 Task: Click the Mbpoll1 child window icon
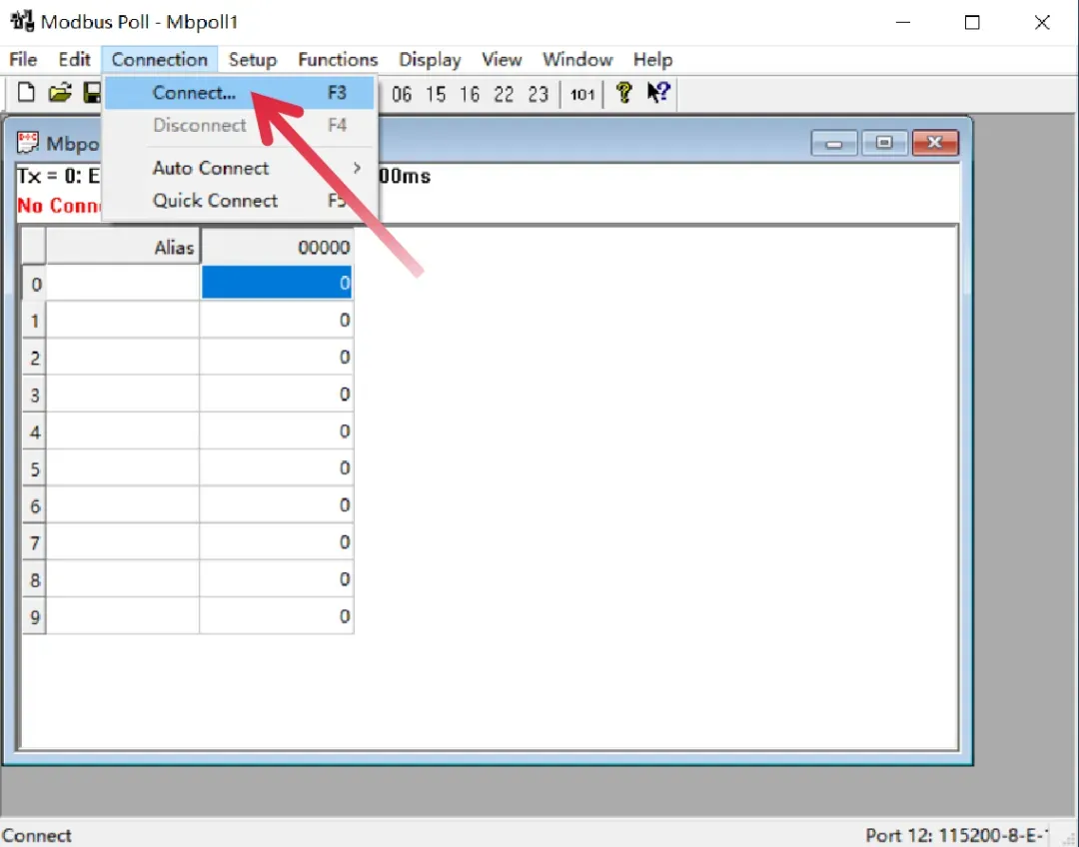coord(28,143)
